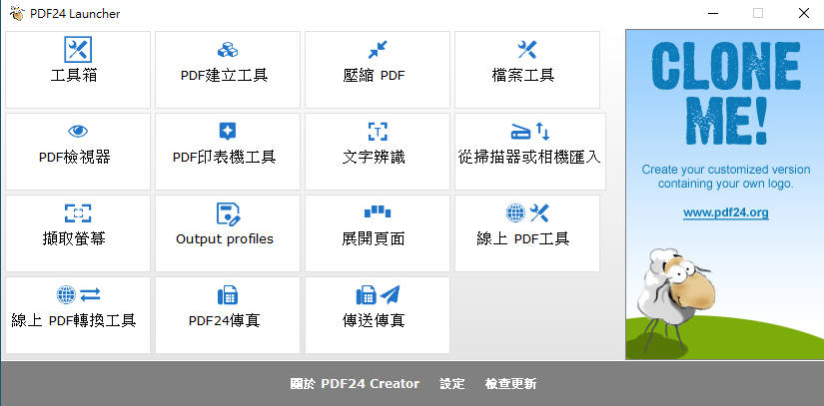Click the Output profiles icon

(228, 213)
